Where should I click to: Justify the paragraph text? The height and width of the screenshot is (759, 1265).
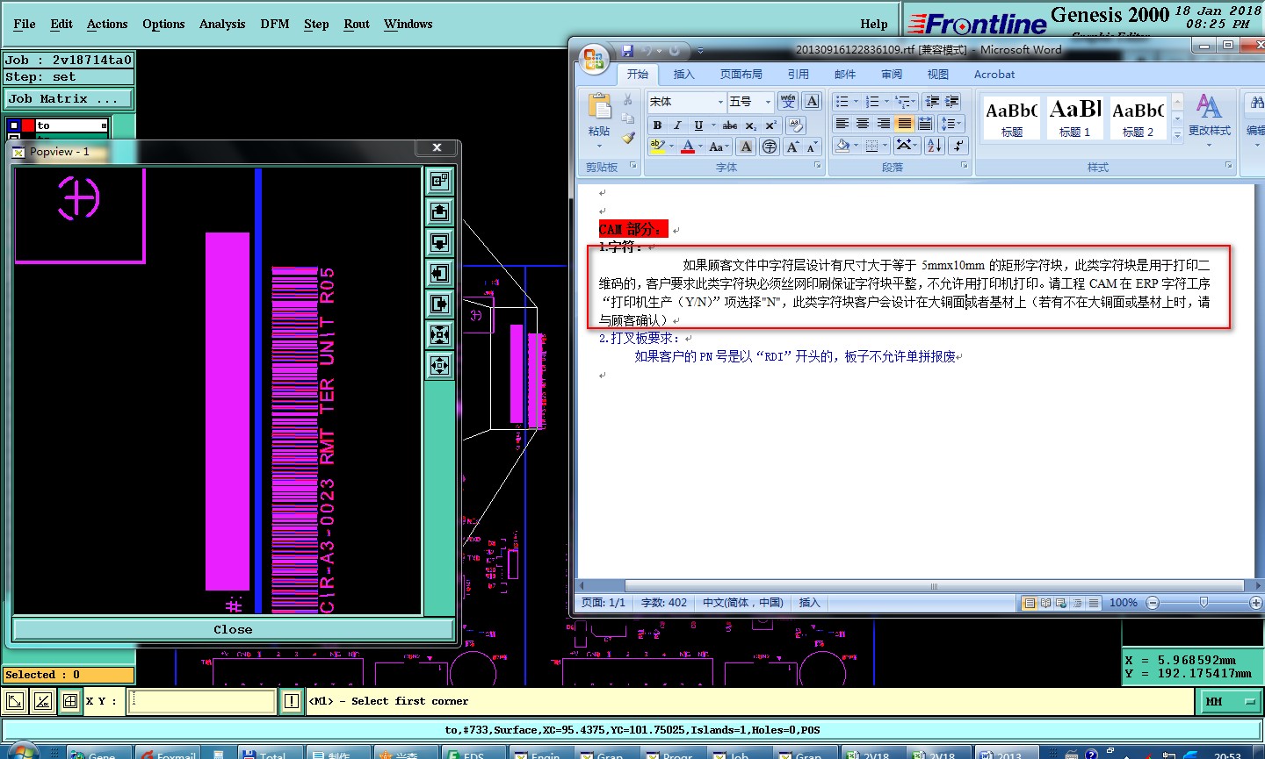click(904, 124)
